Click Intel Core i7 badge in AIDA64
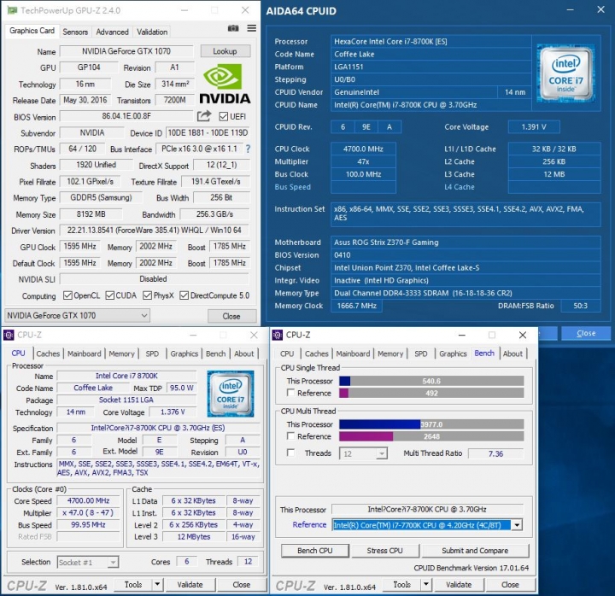615x596 pixels. tap(565, 73)
